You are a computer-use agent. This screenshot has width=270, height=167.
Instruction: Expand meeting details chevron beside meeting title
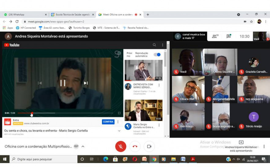(x=83, y=147)
